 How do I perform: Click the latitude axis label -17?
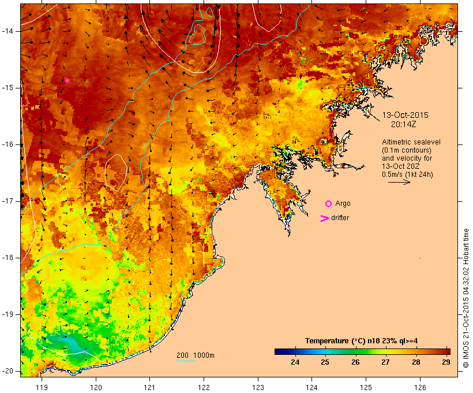pos(7,201)
